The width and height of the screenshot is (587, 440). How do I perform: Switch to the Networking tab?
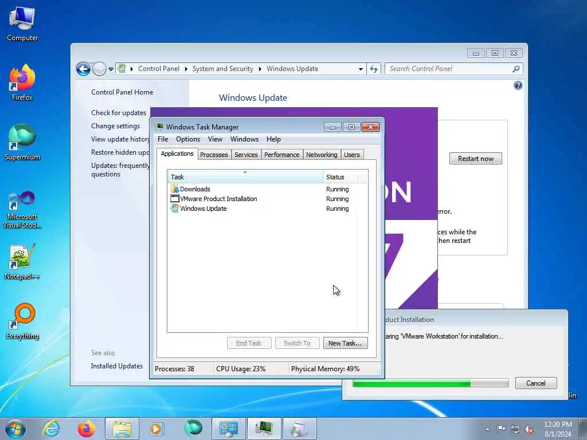coord(322,155)
